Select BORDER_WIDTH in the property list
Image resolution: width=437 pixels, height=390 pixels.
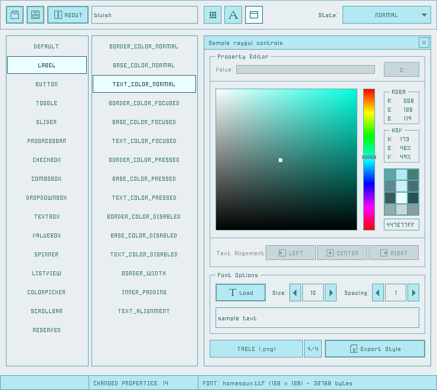[144, 273]
